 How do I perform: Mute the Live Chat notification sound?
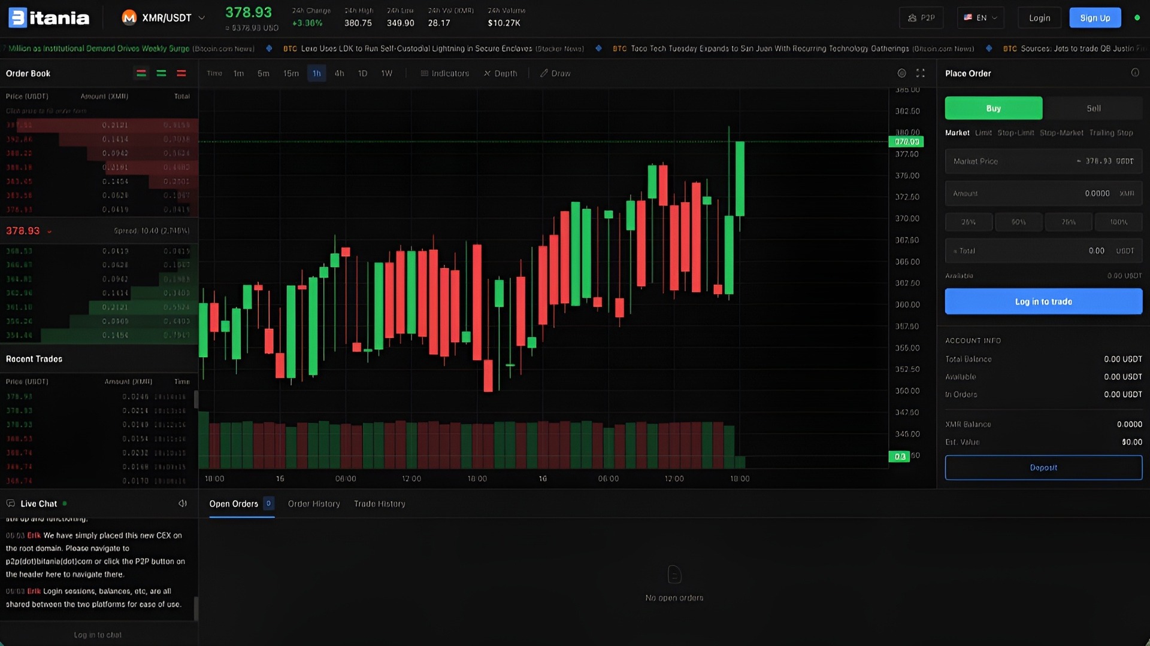coord(182,503)
